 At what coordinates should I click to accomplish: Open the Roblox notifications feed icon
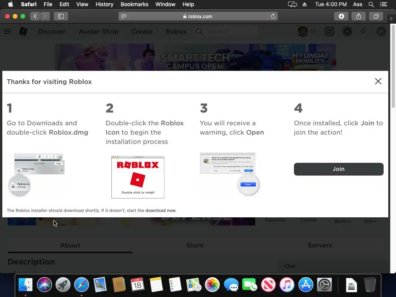coord(329,31)
